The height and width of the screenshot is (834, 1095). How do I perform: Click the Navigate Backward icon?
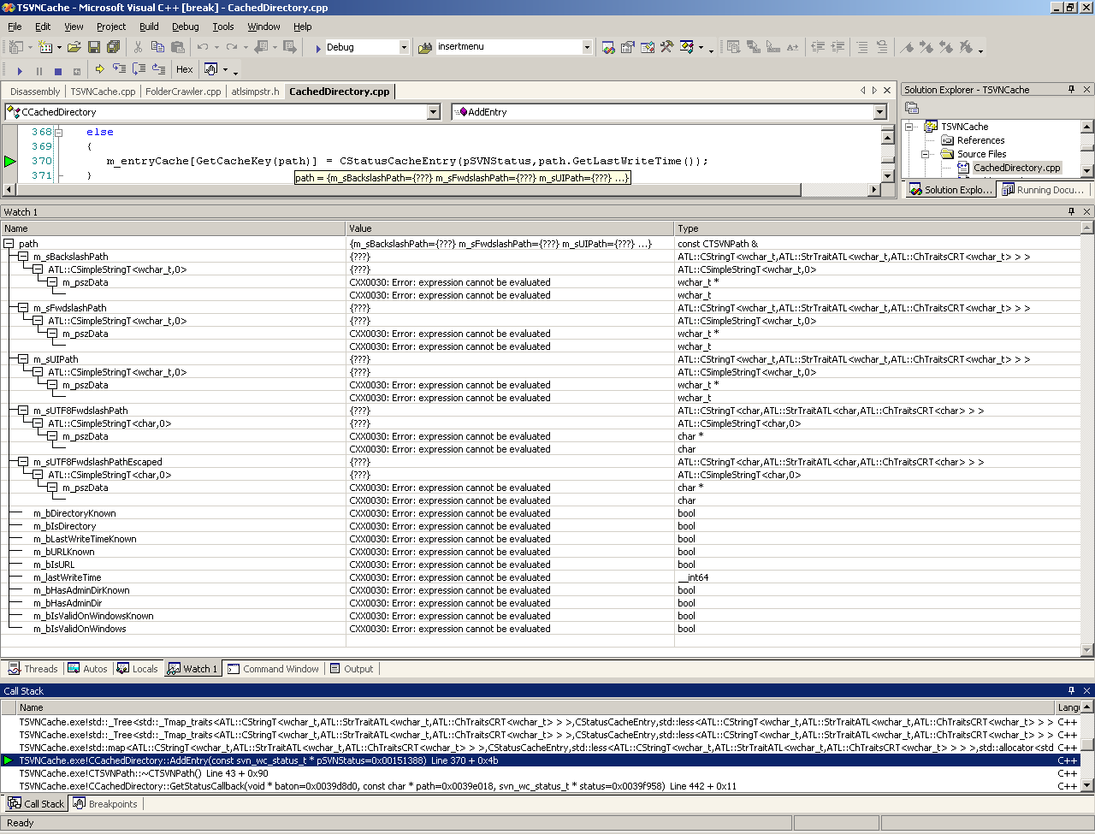(261, 47)
